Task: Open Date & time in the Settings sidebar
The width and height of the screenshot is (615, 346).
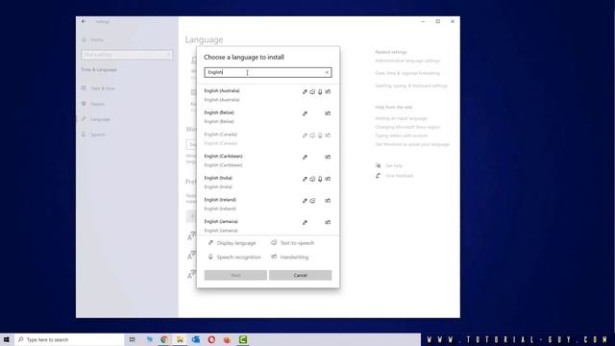Action: pos(98,88)
